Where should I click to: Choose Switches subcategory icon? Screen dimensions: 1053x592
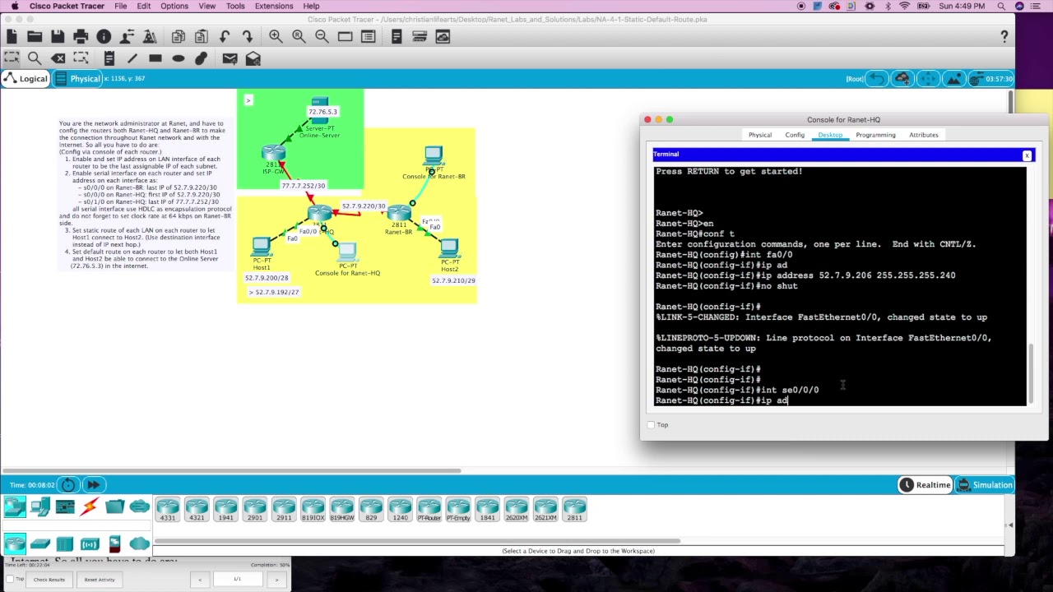pyautogui.click(x=39, y=543)
